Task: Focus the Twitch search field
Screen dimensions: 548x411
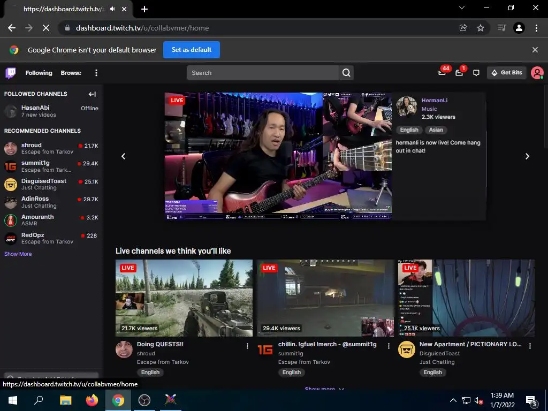Action: pos(262,73)
